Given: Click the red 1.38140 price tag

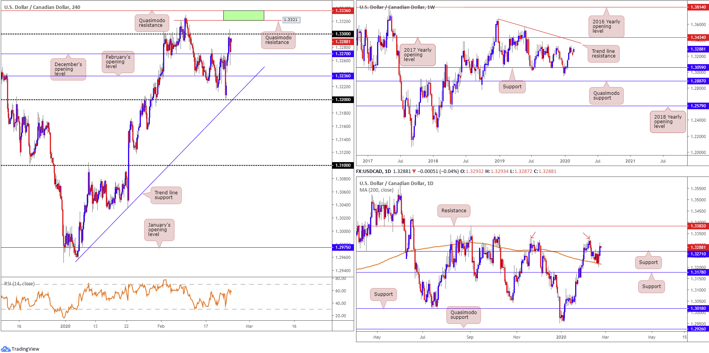Looking at the screenshot, I should pyautogui.click(x=698, y=7).
